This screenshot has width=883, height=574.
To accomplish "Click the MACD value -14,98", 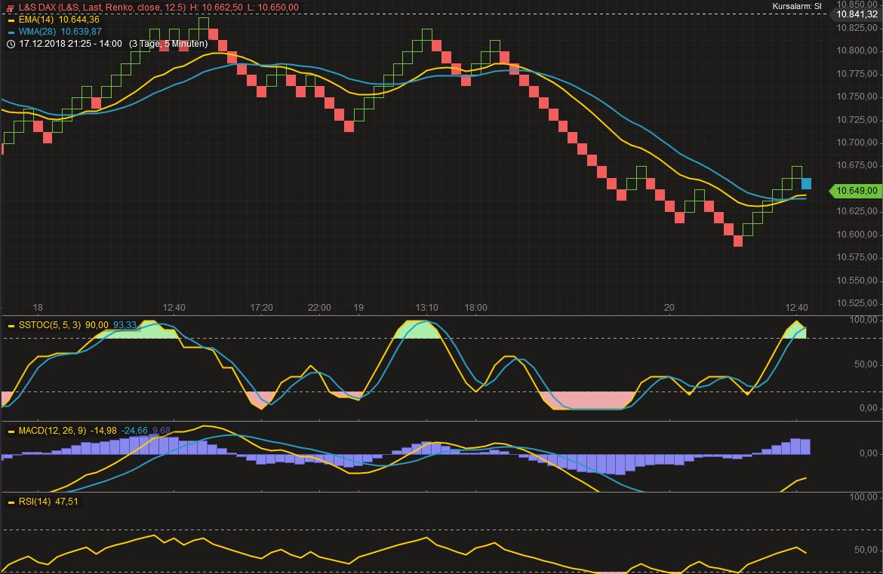I will pyautogui.click(x=103, y=431).
